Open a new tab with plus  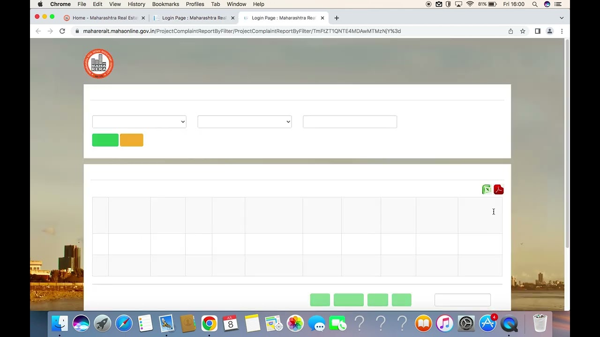[x=337, y=18]
